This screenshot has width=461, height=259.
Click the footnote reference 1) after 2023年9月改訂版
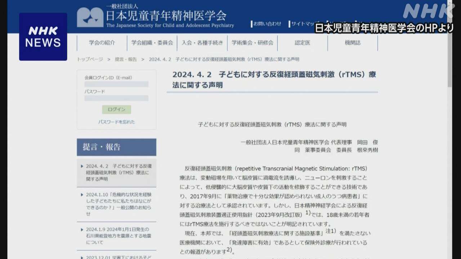[308, 213]
